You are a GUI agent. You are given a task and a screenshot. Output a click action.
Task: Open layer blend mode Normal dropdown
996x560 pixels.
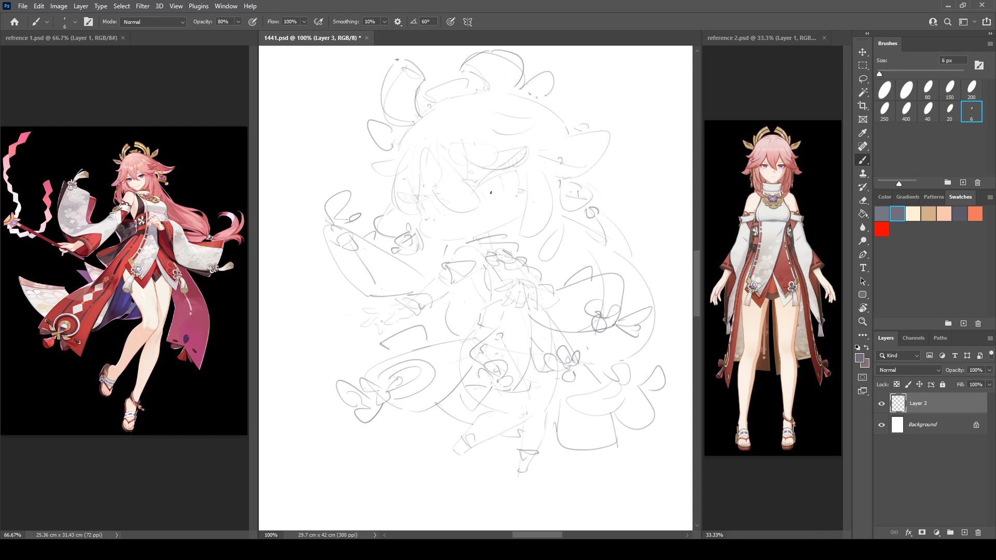[x=909, y=370]
